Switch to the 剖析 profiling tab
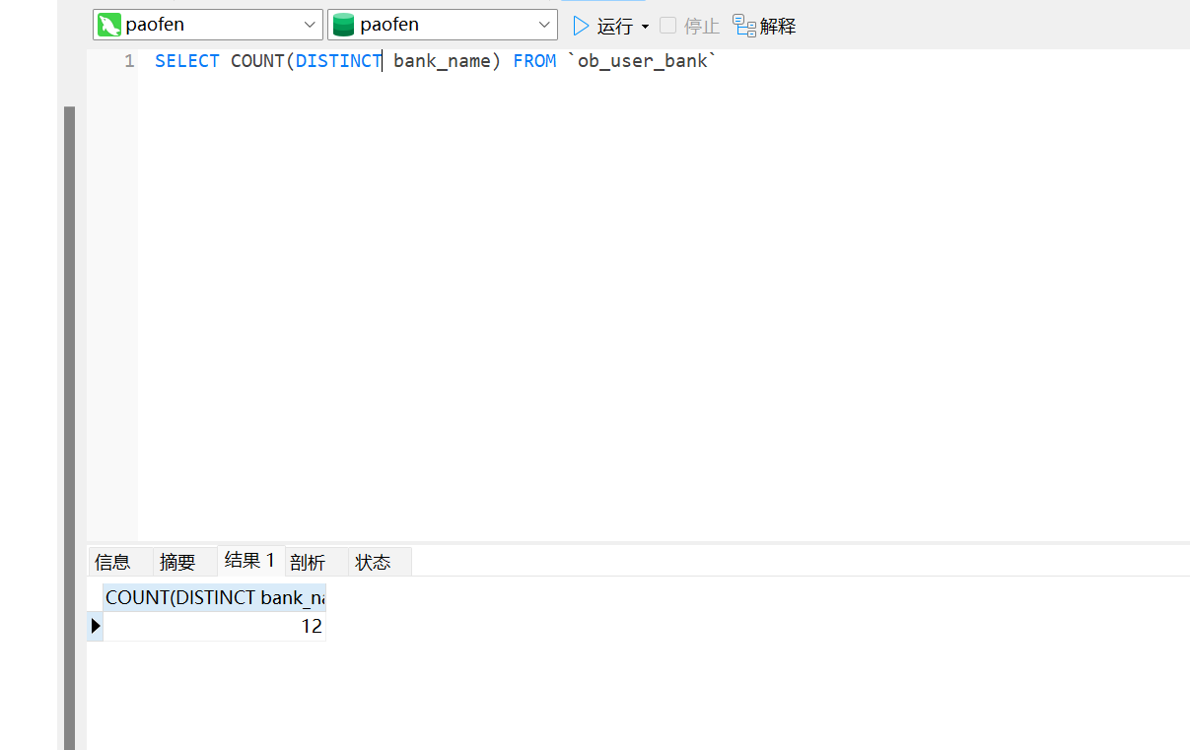Screen dimensions: 1190x750 (308, 562)
